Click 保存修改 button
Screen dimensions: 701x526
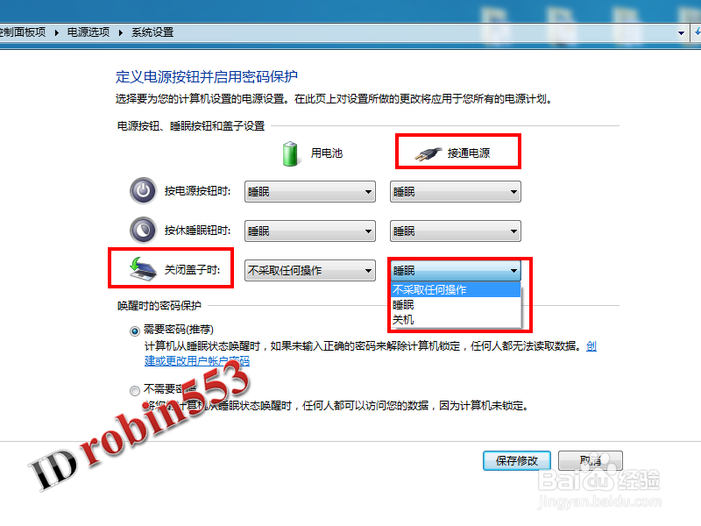coord(517,461)
